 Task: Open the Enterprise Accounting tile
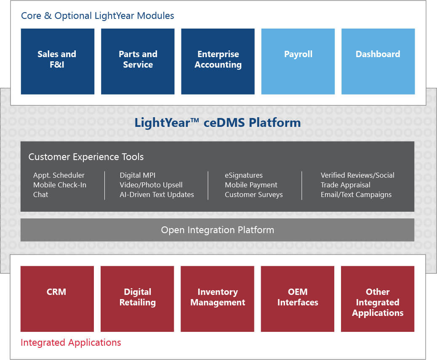tap(218, 61)
